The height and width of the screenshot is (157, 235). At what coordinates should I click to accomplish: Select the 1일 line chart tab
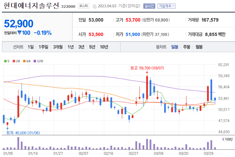point(31,47)
